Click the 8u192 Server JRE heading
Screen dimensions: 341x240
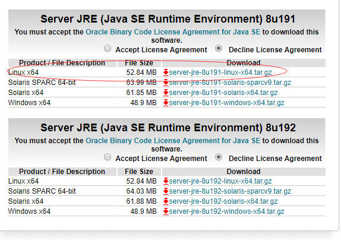pos(168,128)
